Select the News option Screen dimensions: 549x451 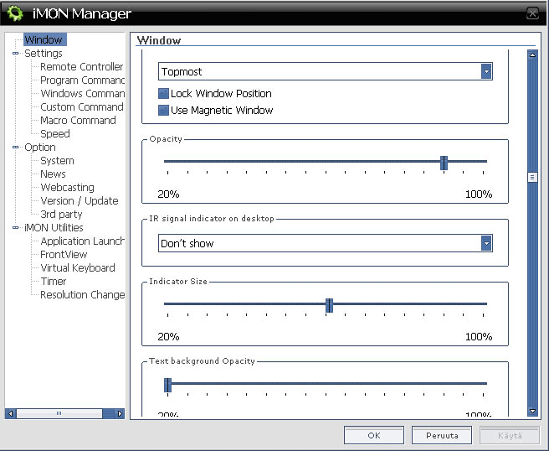point(53,174)
